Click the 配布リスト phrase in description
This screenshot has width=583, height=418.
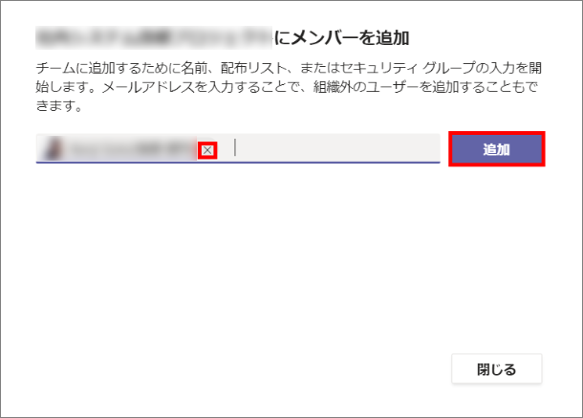pyautogui.click(x=253, y=68)
